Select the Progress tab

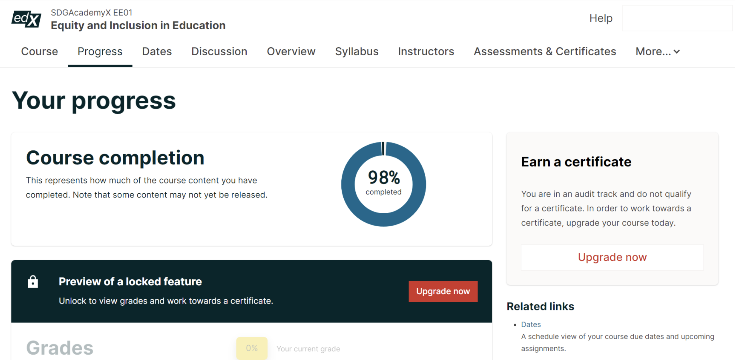pos(100,51)
